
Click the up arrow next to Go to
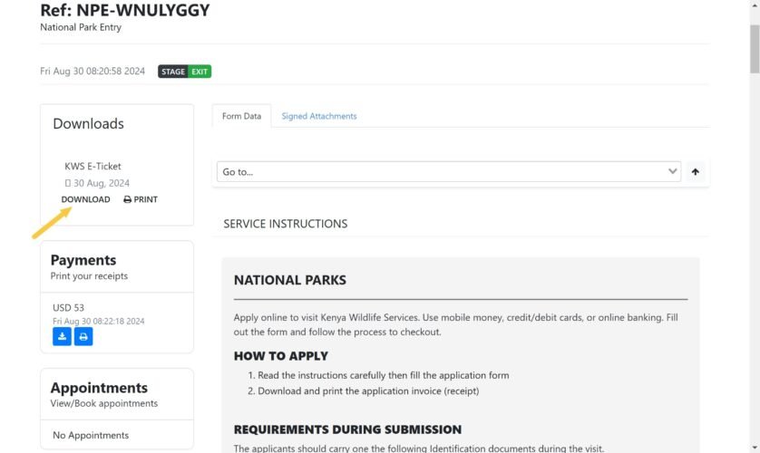tap(695, 172)
